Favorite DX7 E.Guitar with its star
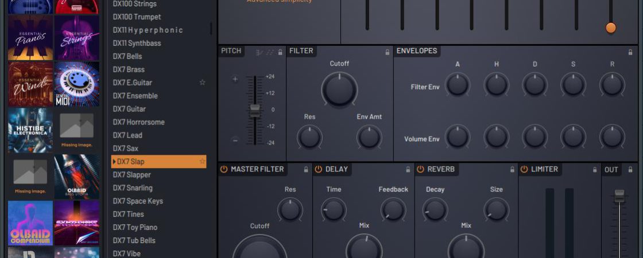643x258 pixels. coord(202,83)
